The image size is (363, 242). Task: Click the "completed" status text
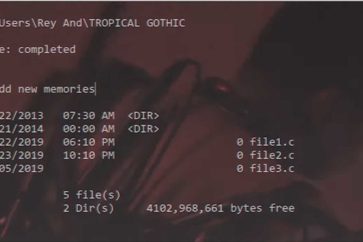[47, 50]
